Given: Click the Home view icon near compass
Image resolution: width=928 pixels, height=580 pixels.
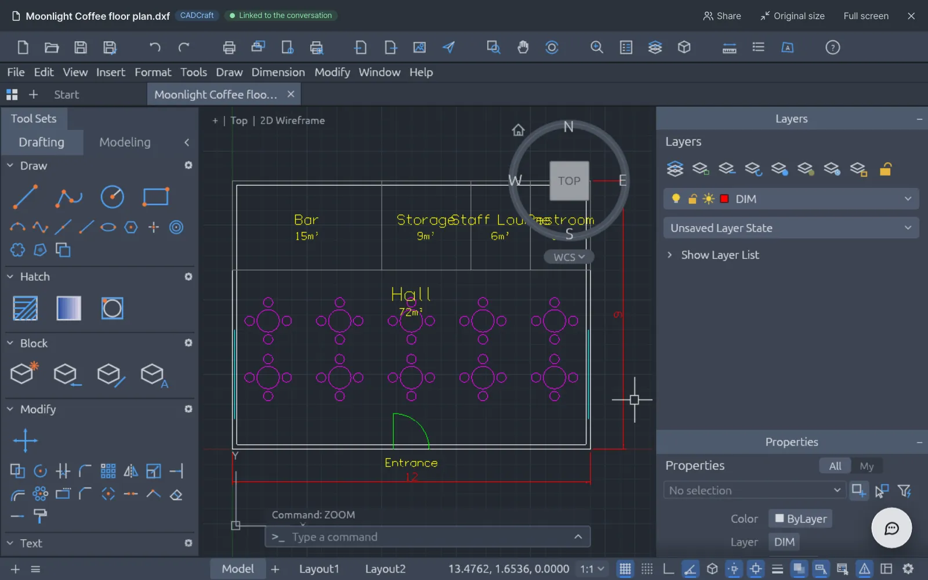Looking at the screenshot, I should (x=518, y=130).
